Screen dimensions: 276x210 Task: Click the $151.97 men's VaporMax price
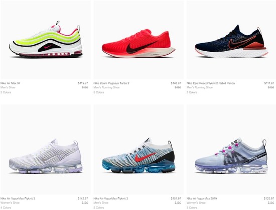(x=176, y=198)
